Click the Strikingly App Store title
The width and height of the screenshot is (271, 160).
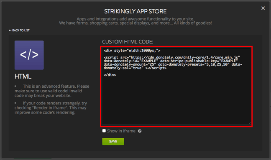tap(135, 11)
